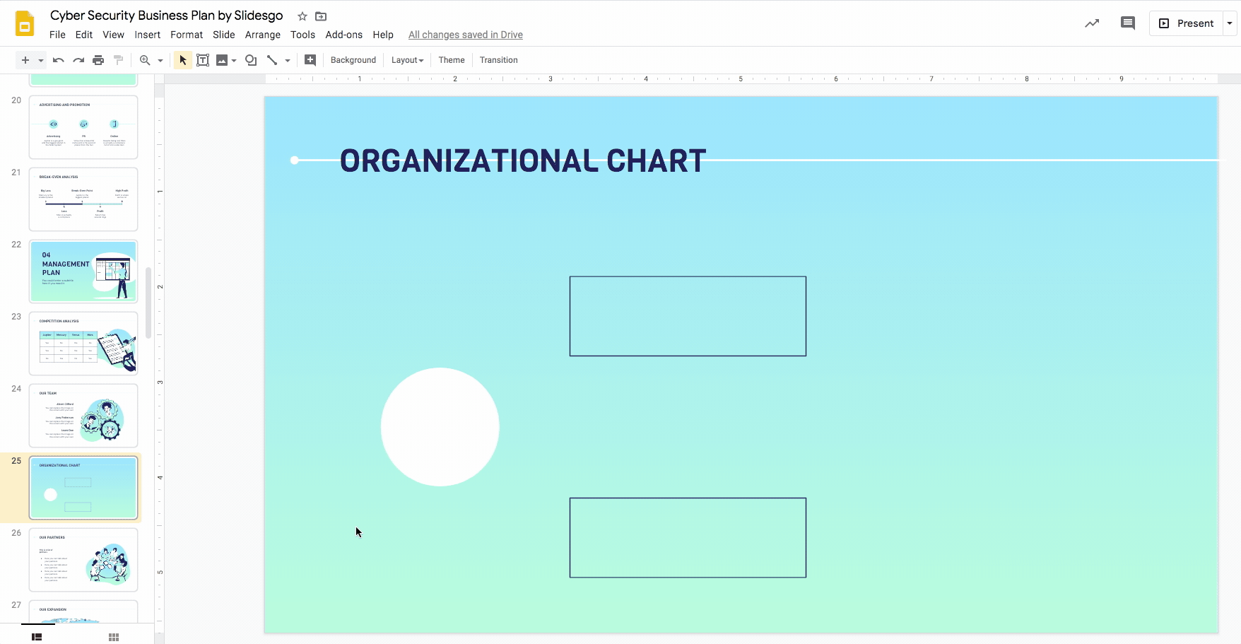The height and width of the screenshot is (644, 1241).
Task: Select slide 24 'Our Team' thumbnail
Action: [x=83, y=416]
